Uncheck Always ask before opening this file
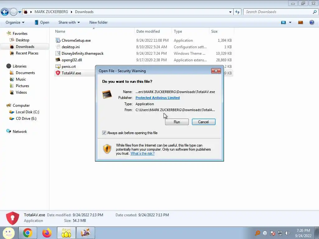This screenshot has width=319, height=239. pyautogui.click(x=104, y=133)
